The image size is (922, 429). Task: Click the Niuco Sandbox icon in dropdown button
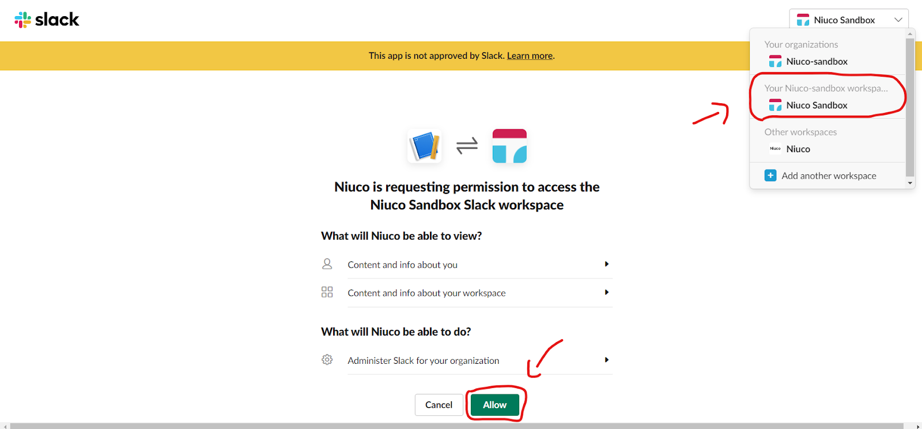pyautogui.click(x=803, y=20)
